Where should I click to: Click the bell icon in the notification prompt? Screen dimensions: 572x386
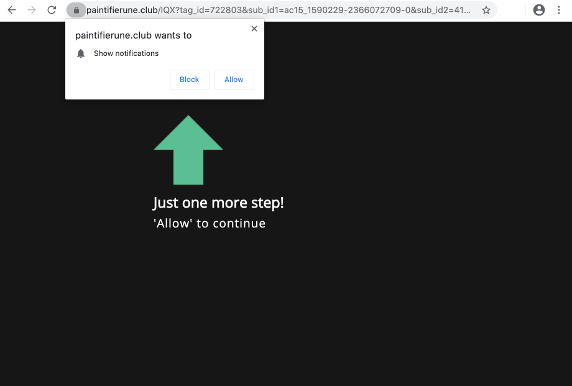(x=81, y=53)
